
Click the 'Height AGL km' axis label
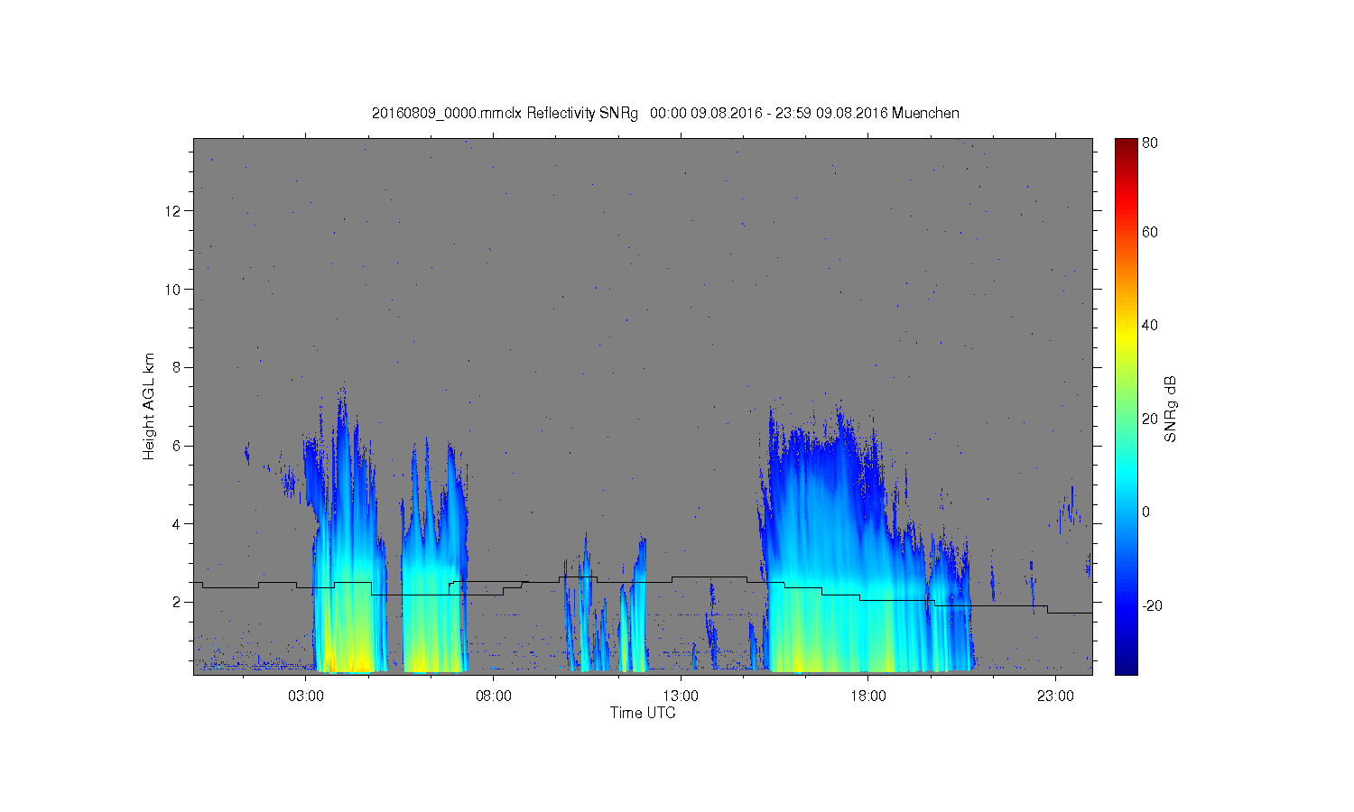(x=148, y=407)
